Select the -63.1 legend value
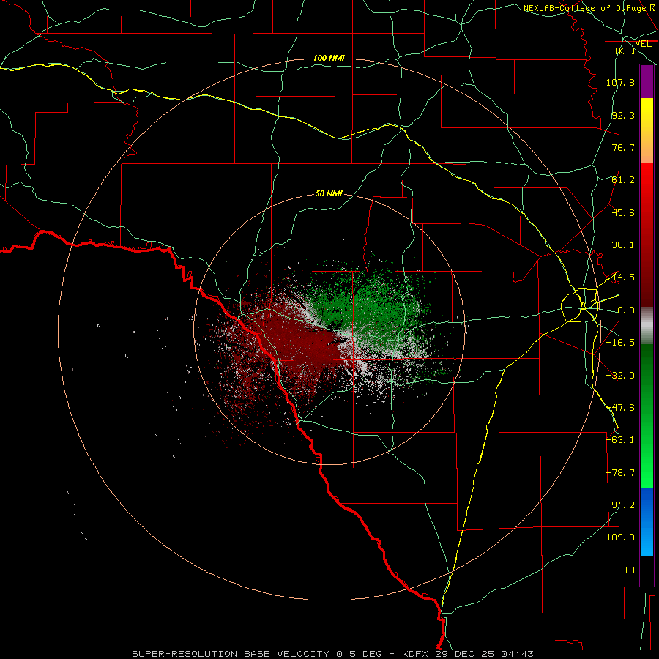The width and height of the screenshot is (659, 659). pos(620,440)
